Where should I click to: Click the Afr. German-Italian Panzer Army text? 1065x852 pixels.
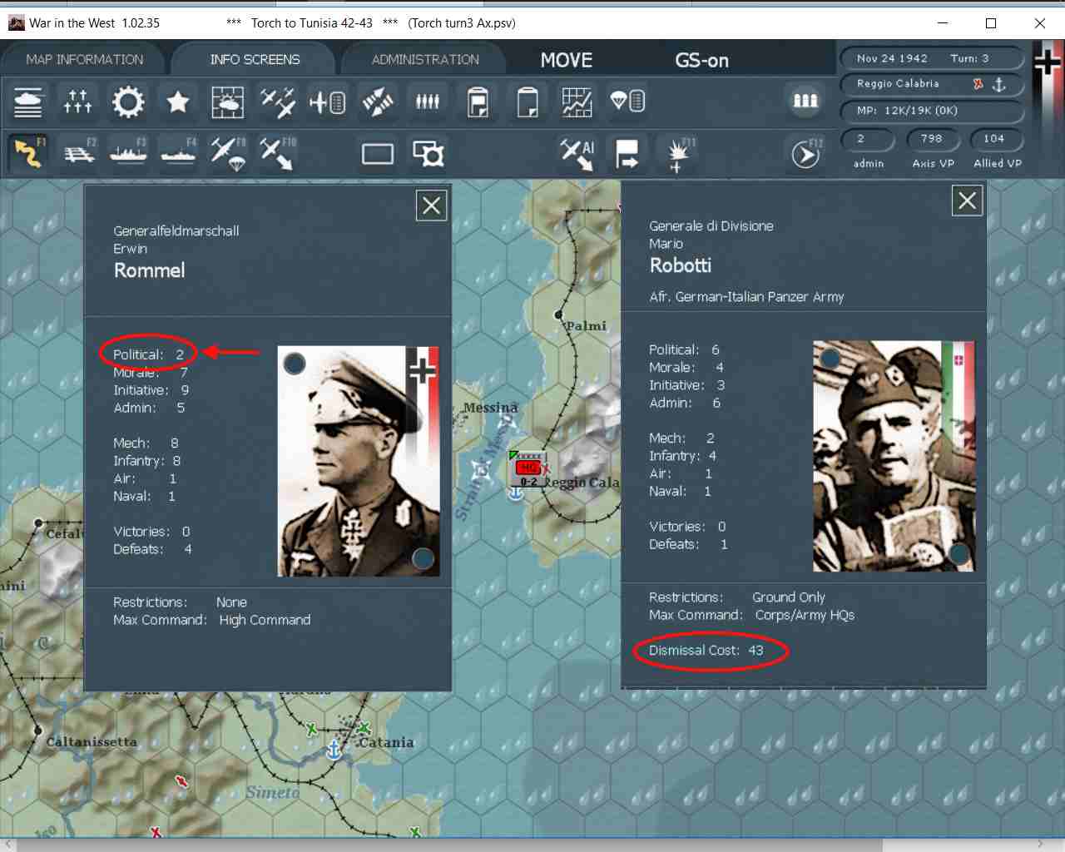click(746, 297)
